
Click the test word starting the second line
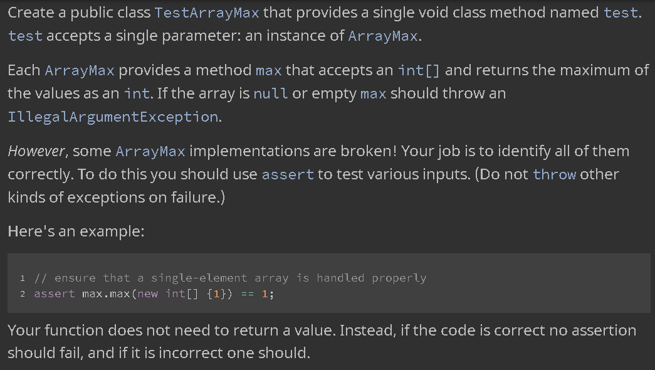[25, 36]
